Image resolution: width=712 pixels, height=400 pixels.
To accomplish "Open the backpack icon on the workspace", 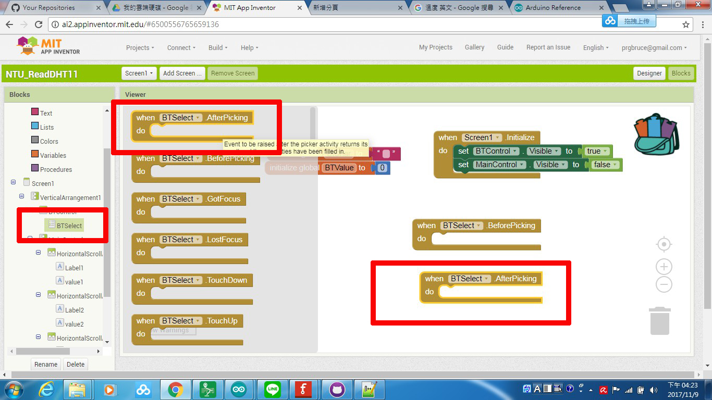I will (656, 134).
